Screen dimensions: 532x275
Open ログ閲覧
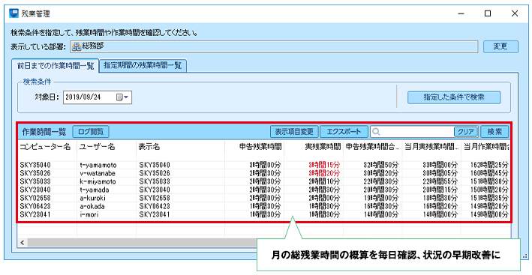pyautogui.click(x=91, y=132)
